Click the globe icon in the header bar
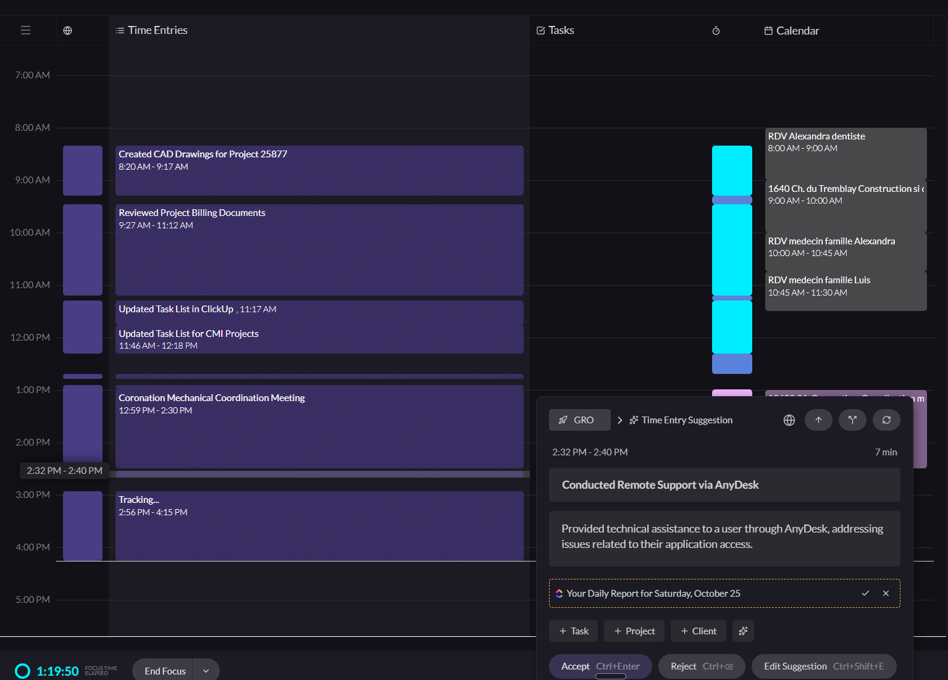948x680 pixels. 68,30
